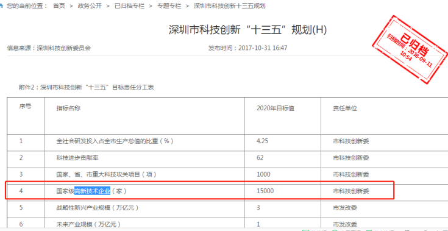Image resolution: width=448 pixels, height=231 pixels.
Task: Click serial number 5 in the table
Action: pyautogui.click(x=21, y=208)
